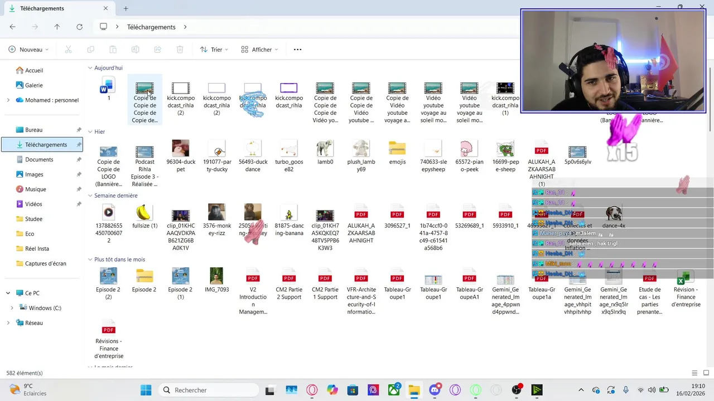Open the Trier sort dropdown
This screenshot has height=401, width=714.
214,50
